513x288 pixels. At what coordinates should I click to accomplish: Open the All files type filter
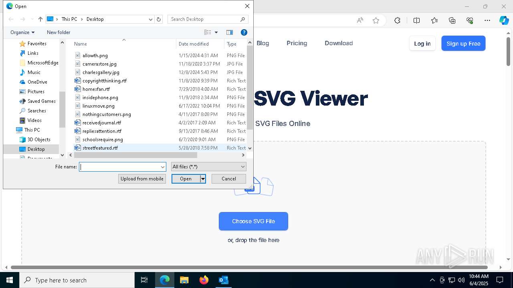click(208, 167)
